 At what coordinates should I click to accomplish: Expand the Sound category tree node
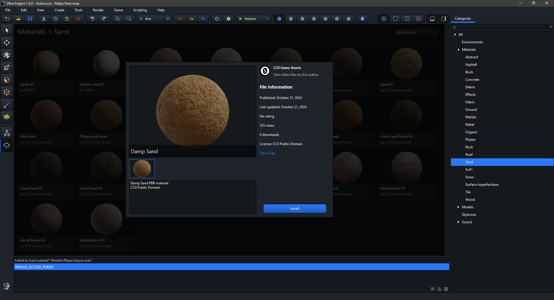click(x=458, y=222)
